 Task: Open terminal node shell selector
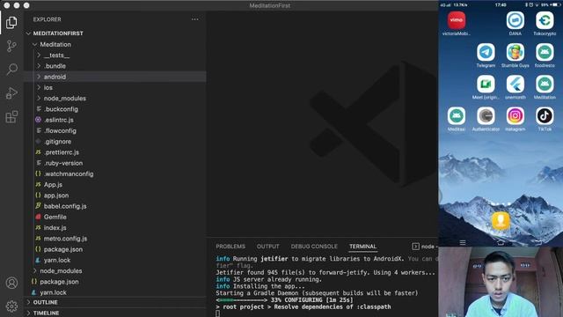click(x=425, y=247)
